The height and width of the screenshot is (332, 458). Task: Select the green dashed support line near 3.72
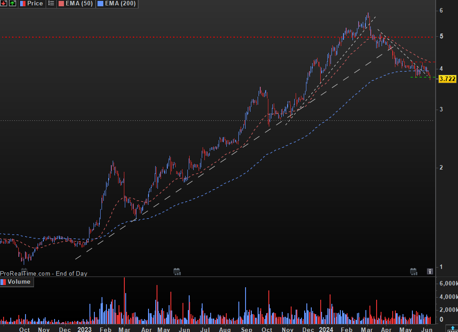tap(423, 77)
